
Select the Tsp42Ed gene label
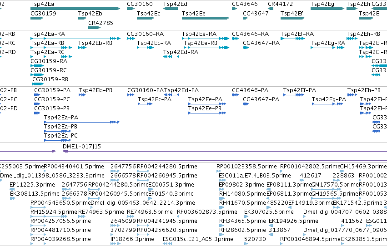(x=175, y=4)
